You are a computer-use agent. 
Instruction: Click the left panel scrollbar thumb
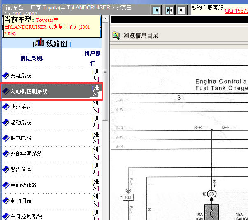tap(105, 72)
